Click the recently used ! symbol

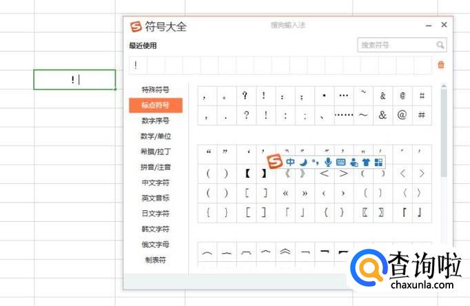[136, 65]
